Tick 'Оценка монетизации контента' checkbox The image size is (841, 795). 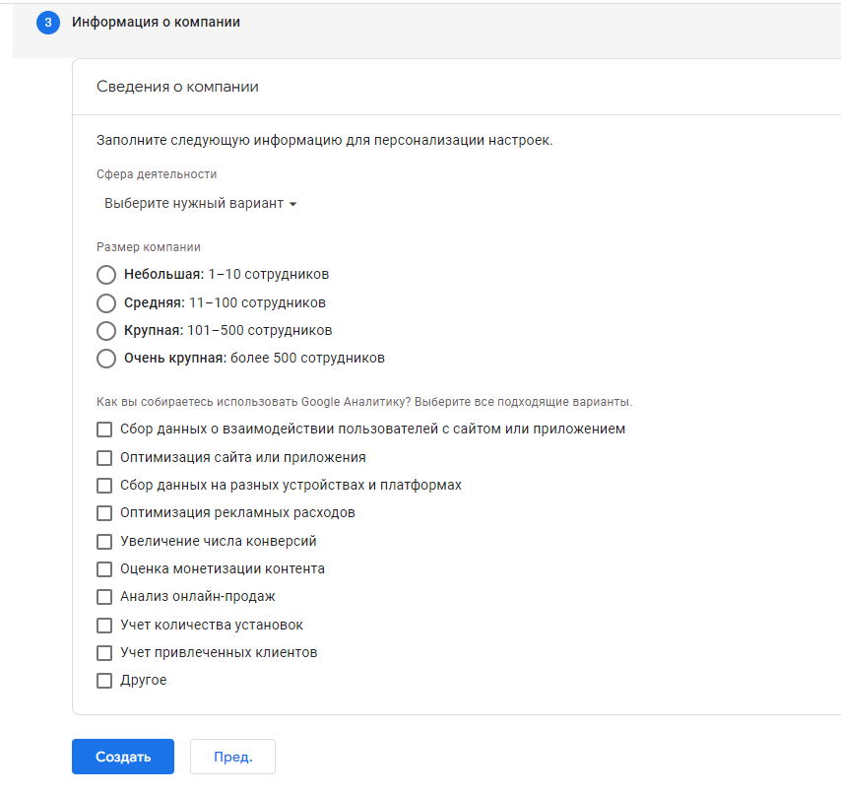pos(104,569)
